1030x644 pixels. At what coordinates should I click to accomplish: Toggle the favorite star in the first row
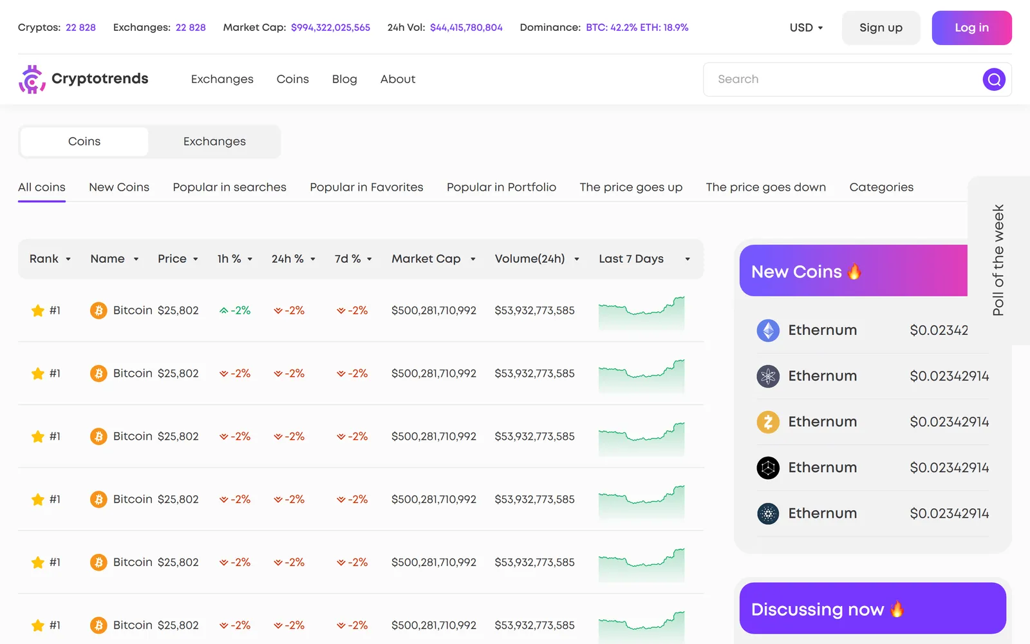point(38,310)
